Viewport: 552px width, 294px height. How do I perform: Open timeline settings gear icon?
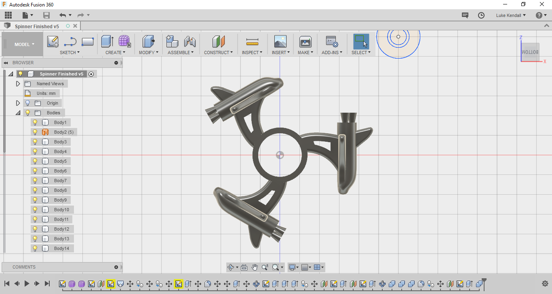pos(545,283)
